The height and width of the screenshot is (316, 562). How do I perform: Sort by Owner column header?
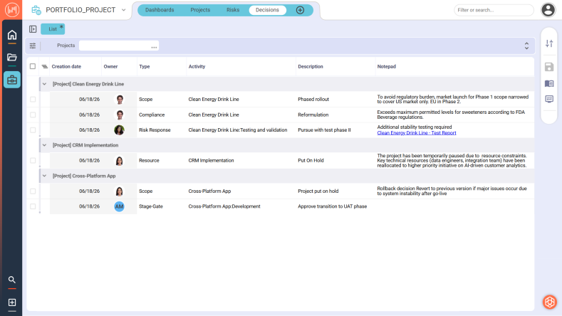(110, 67)
